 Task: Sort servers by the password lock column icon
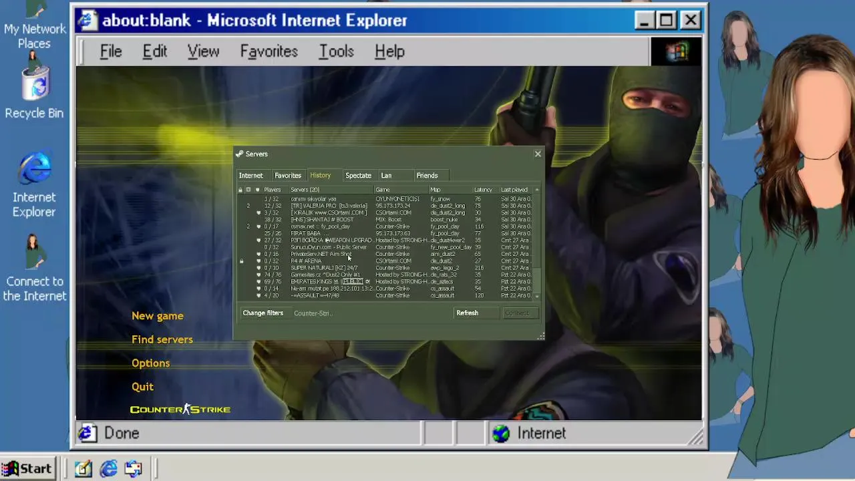point(240,190)
